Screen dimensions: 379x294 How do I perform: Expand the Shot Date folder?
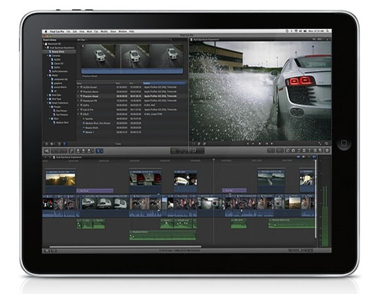[x=48, y=95]
